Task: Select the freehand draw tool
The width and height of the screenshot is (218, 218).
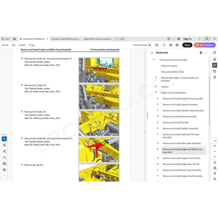Action: [4, 157]
